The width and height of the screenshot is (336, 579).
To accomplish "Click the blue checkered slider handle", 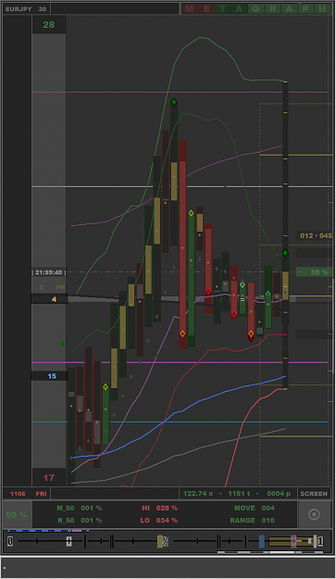I will (262, 541).
